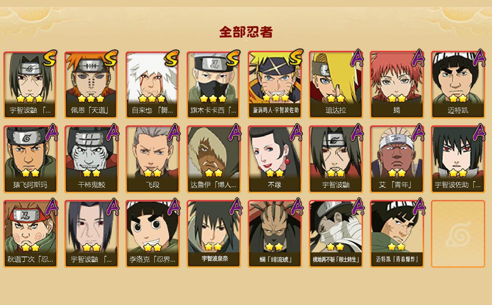The width and height of the screenshot is (492, 305).
Task: Select the 迈特凯 card in top row
Action: pos(458,85)
